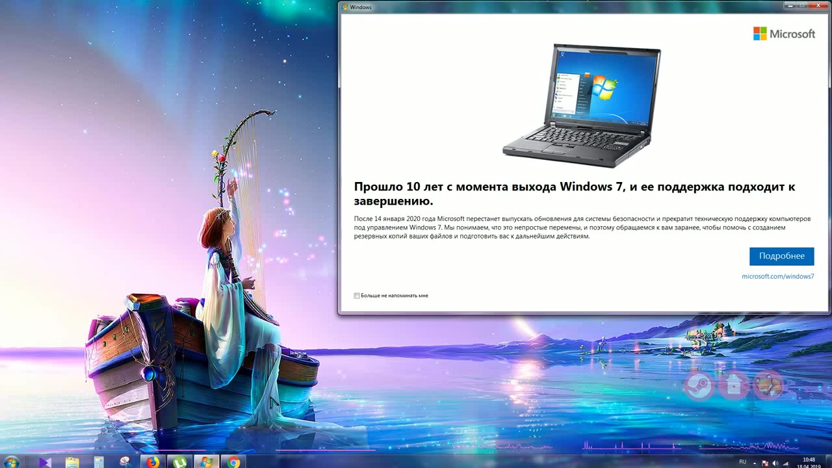Open the clock and date in tray
Screen dimensions: 832x468
(x=809, y=463)
